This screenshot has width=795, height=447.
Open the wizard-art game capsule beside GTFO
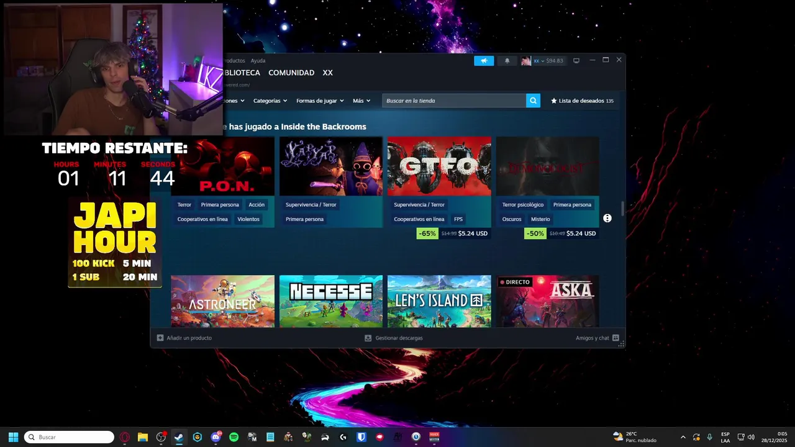[x=331, y=166]
